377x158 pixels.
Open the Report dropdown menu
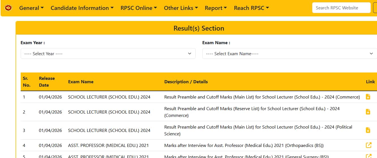(216, 8)
